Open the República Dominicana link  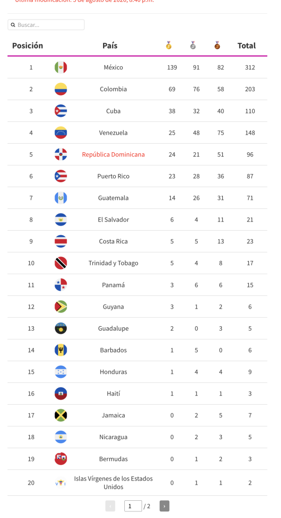[x=113, y=154]
